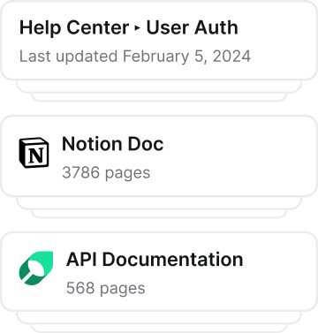This screenshot has width=318, height=333.
Task: Click the green API Documentation leaf icon
Action: pos(36,268)
